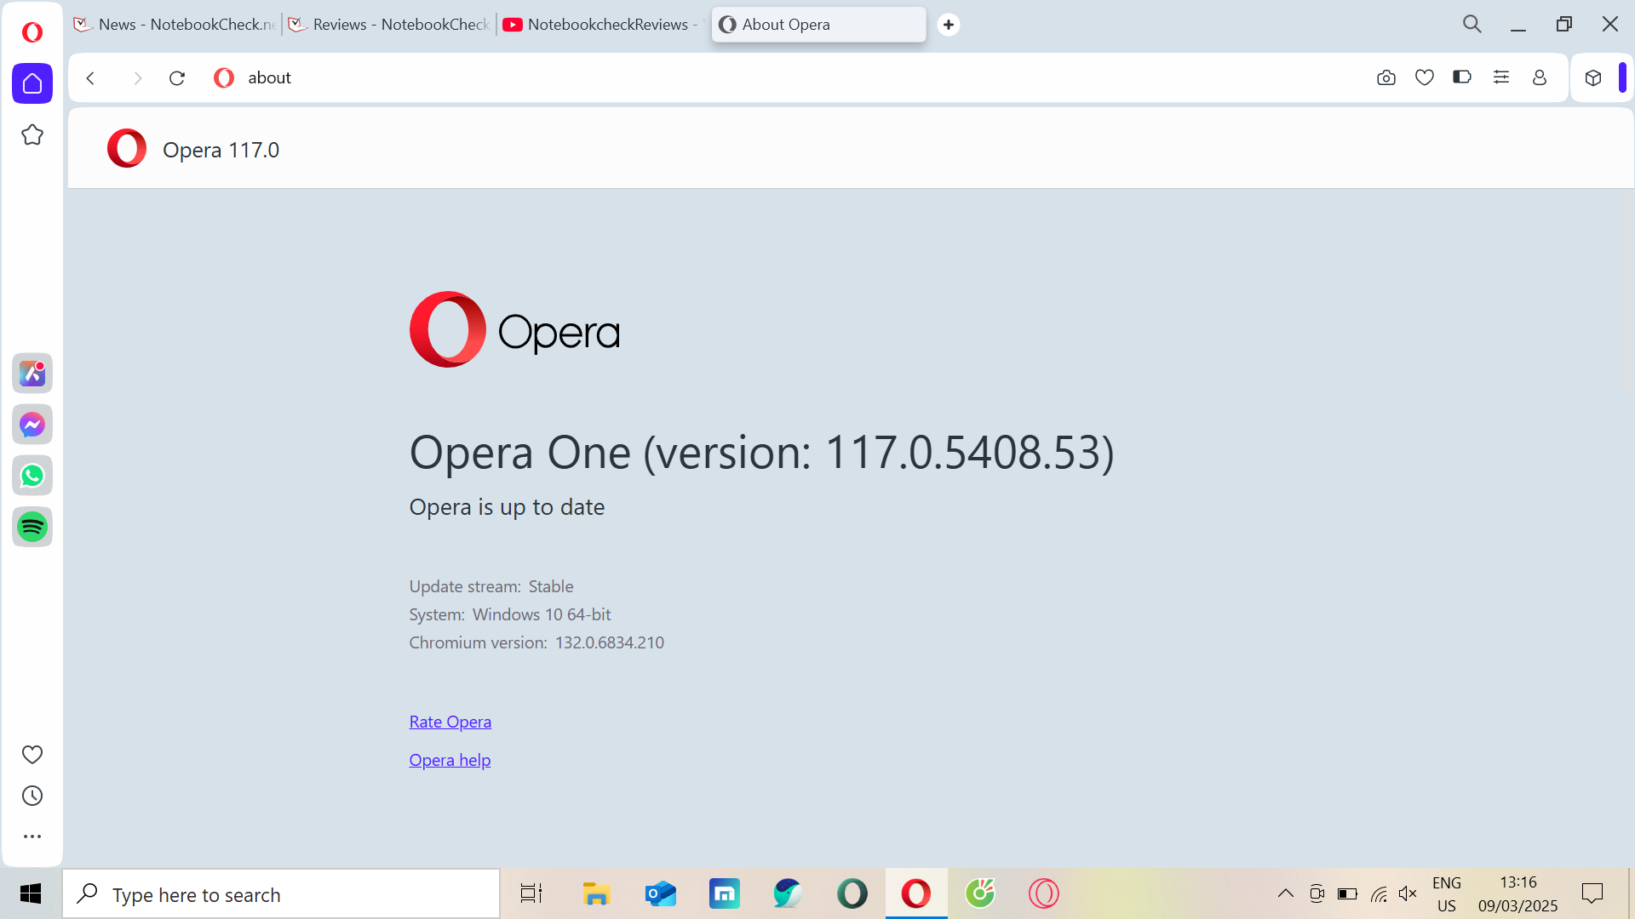
Task: Click the 'Opera 117.0' header title
Action: click(221, 150)
